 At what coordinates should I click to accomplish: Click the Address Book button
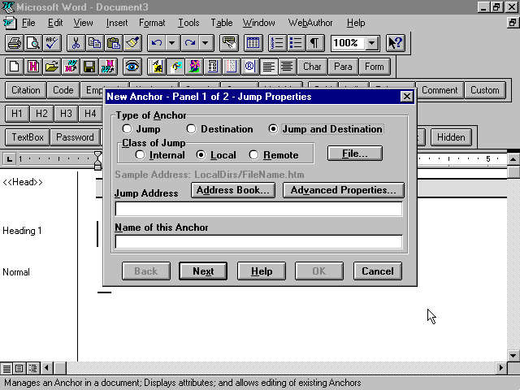point(235,190)
